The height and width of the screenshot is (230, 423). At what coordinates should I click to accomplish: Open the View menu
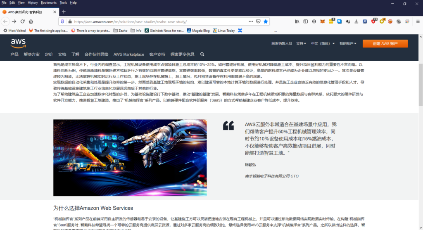click(21, 3)
